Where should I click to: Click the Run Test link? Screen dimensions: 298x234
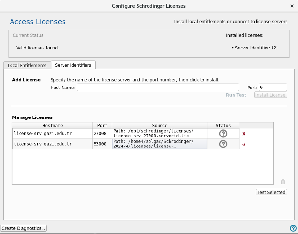pos(236,95)
